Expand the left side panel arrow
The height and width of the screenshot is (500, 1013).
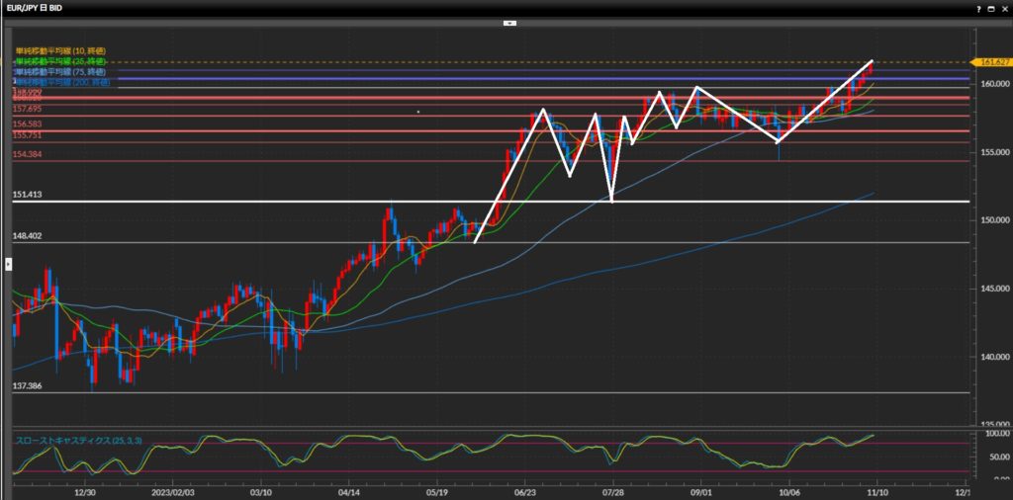(8, 264)
